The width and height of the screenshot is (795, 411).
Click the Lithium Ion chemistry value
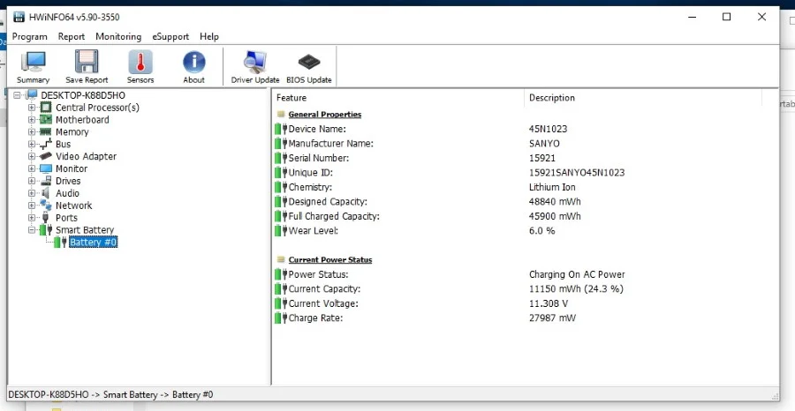click(552, 187)
